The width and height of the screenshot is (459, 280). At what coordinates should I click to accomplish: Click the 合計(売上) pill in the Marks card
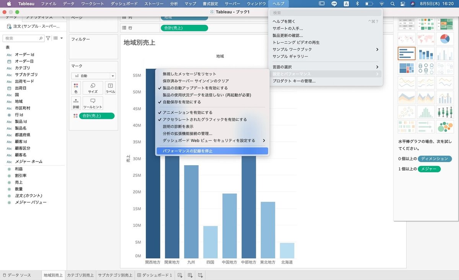pos(96,116)
